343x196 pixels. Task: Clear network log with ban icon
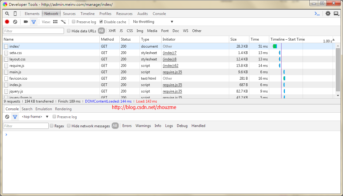[x=15, y=22]
